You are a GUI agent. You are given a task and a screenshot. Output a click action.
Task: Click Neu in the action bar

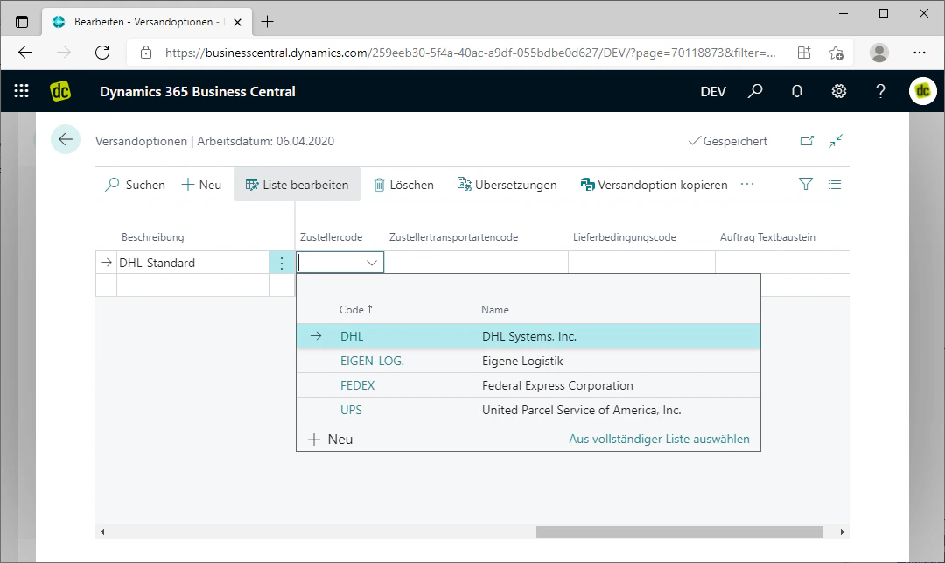coord(201,185)
